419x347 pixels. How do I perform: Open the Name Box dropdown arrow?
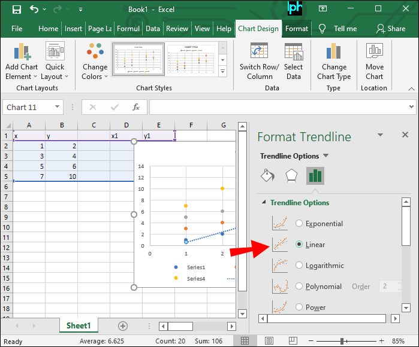click(x=58, y=107)
